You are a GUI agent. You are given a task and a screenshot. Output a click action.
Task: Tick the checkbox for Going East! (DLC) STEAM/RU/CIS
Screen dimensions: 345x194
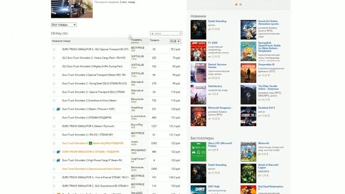pos(54,84)
